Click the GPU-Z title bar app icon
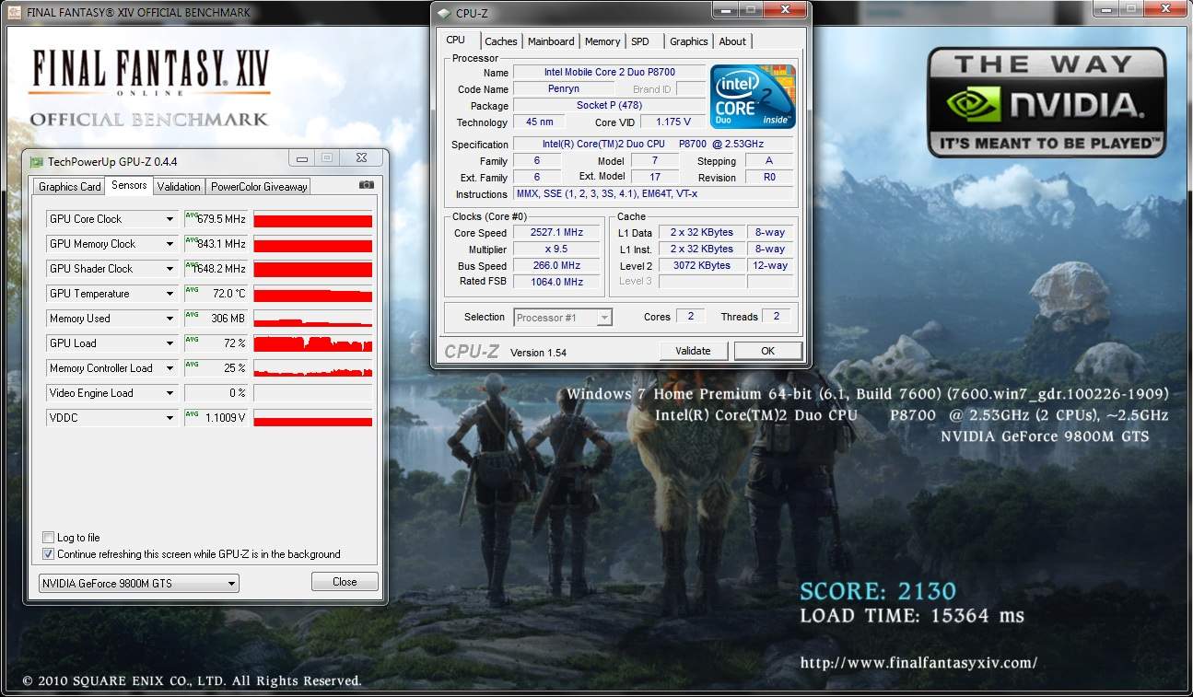The height and width of the screenshot is (697, 1193). pos(37,161)
